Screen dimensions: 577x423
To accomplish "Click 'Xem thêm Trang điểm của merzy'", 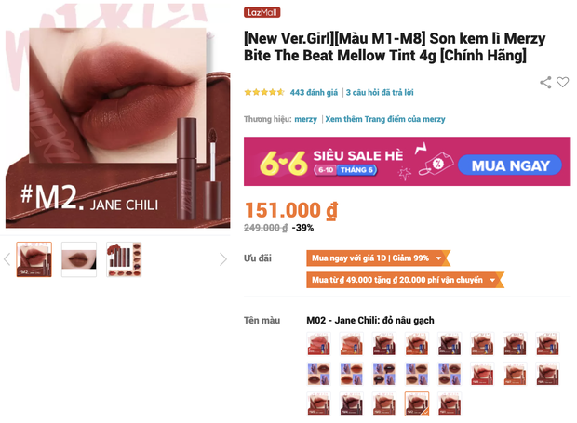I will [x=385, y=119].
